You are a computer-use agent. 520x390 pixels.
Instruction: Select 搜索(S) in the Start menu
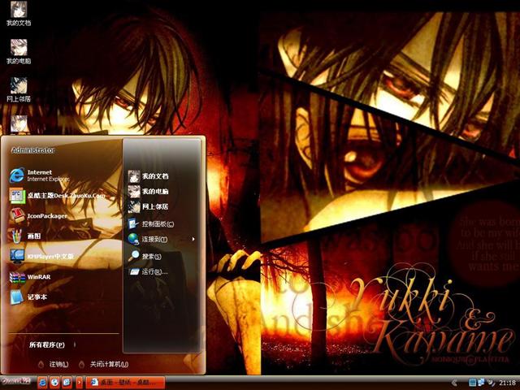tap(151, 256)
